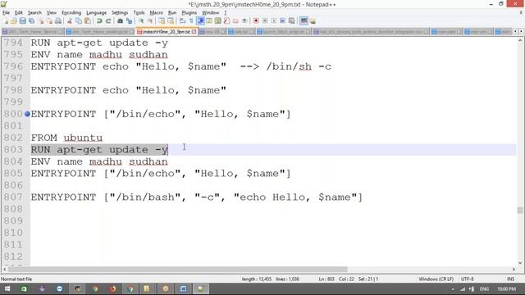Click the Open file toolbar icon
Image resolution: width=525 pixels, height=295 pixels.
click(x=14, y=21)
